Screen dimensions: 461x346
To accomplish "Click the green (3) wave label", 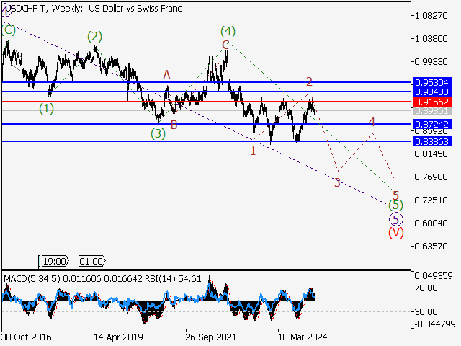I will click(158, 133).
